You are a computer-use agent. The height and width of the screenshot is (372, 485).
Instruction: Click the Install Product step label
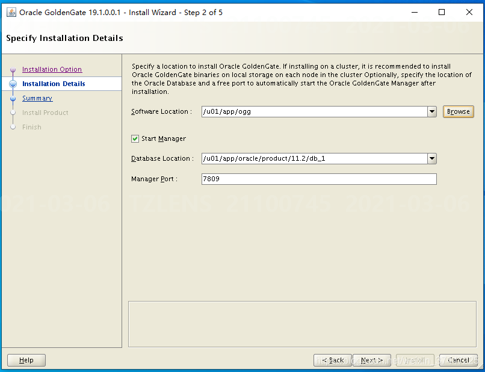[45, 113]
